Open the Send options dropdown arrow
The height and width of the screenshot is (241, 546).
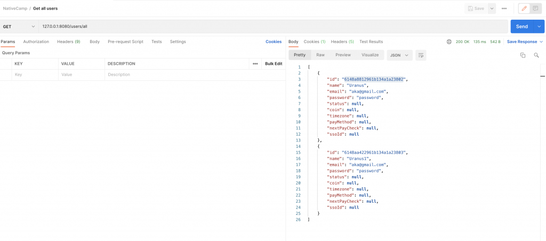point(539,27)
